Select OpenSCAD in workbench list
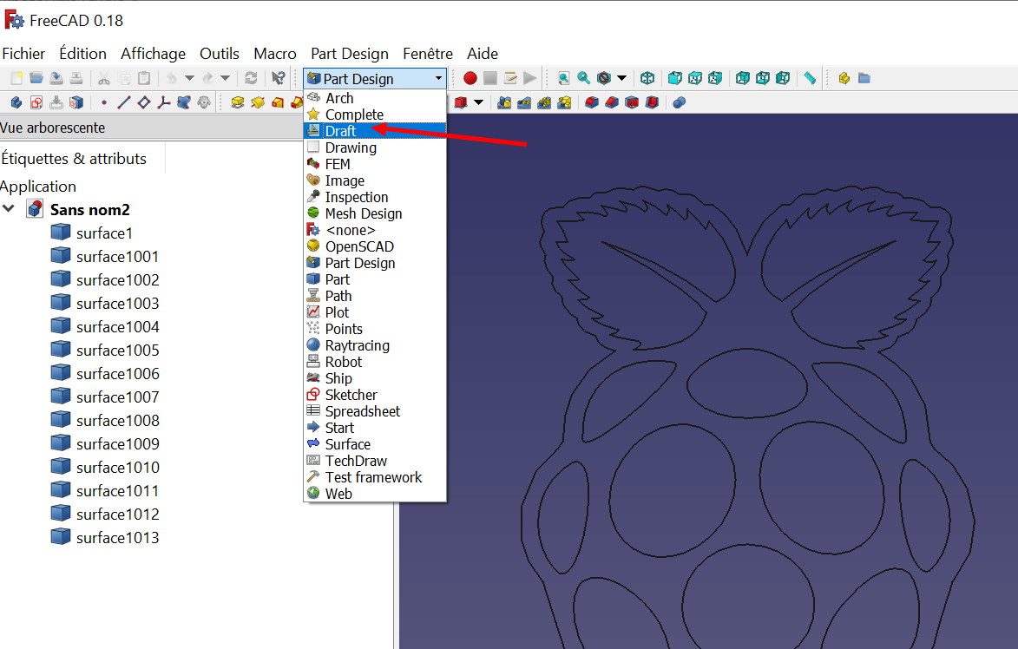Viewport: 1018px width, 649px height. pos(375,246)
